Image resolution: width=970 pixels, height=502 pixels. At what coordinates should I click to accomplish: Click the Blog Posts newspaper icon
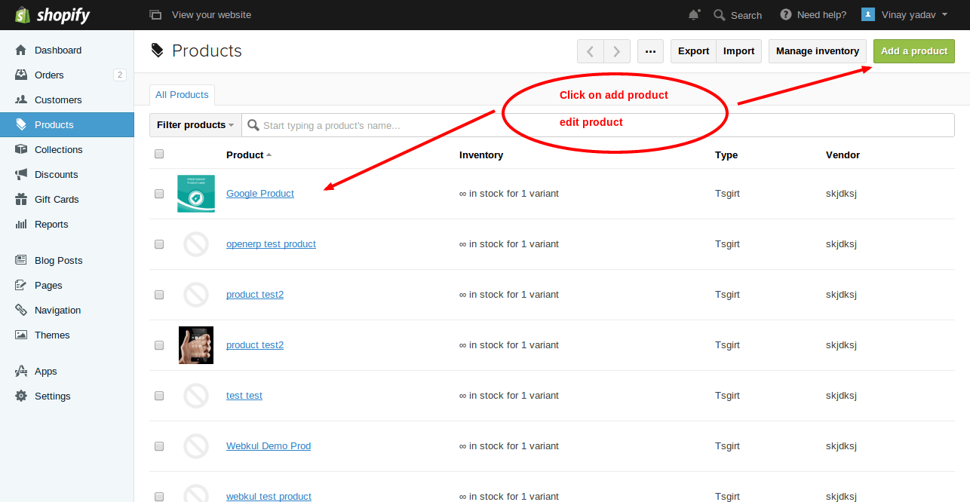tap(21, 260)
